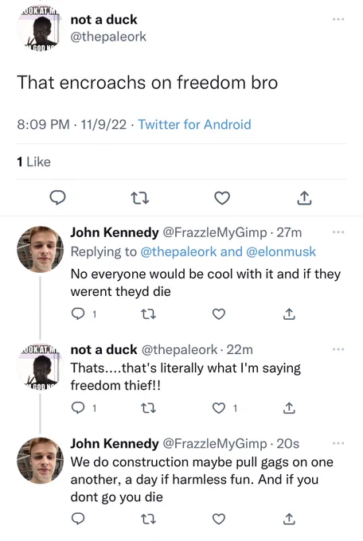Click the @elonmusk mention link

click(281, 251)
